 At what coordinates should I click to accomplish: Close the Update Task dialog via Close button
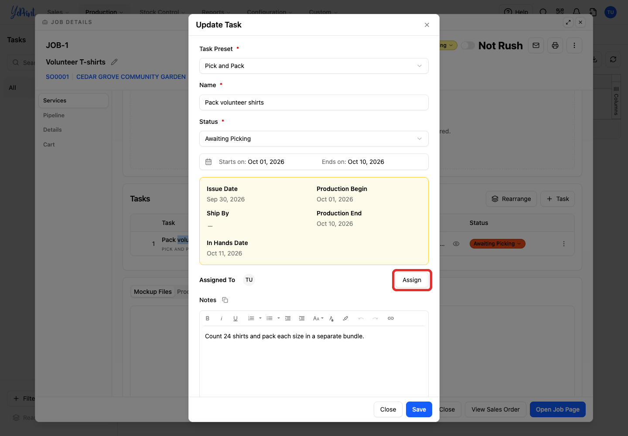pos(388,409)
